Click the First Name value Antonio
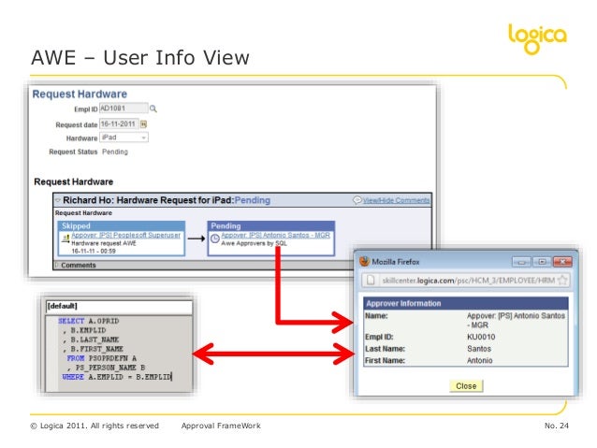Screen dimensions: 597x448 click(480, 360)
